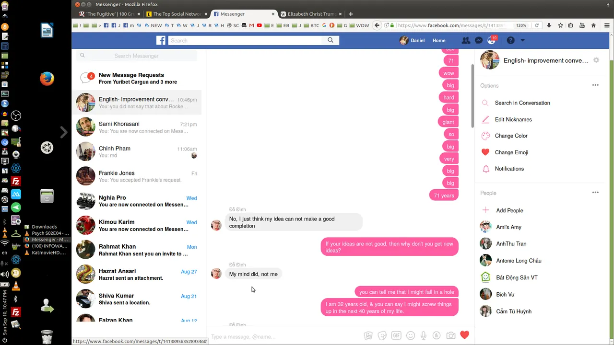614x345 pixels.
Task: Click the Type a message field
Action: click(x=285, y=336)
